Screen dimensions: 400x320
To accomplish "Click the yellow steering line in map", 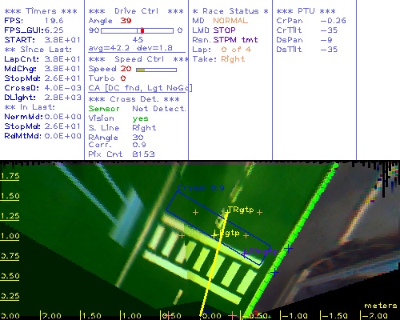I will (x=214, y=264).
